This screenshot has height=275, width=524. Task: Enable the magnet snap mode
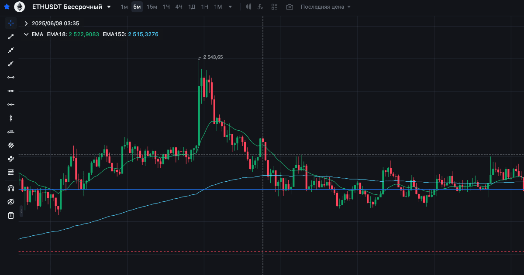11,188
